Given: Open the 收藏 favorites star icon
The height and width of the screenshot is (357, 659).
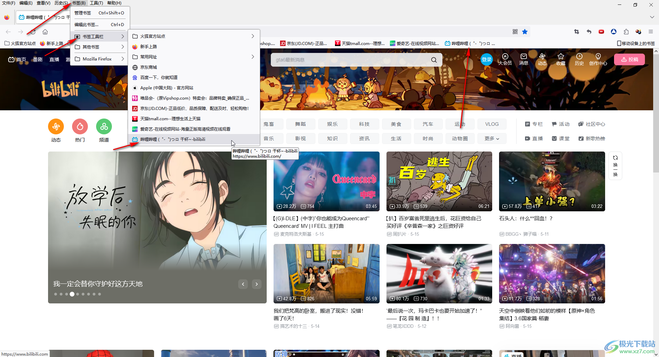Looking at the screenshot, I should 561,59.
